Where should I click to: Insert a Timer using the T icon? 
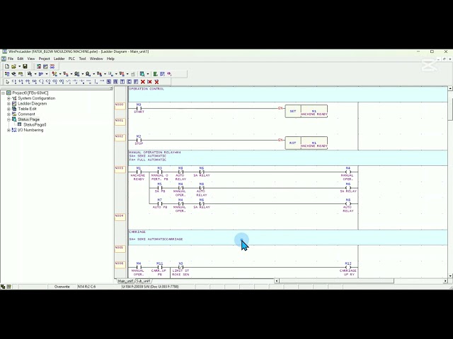(122, 82)
